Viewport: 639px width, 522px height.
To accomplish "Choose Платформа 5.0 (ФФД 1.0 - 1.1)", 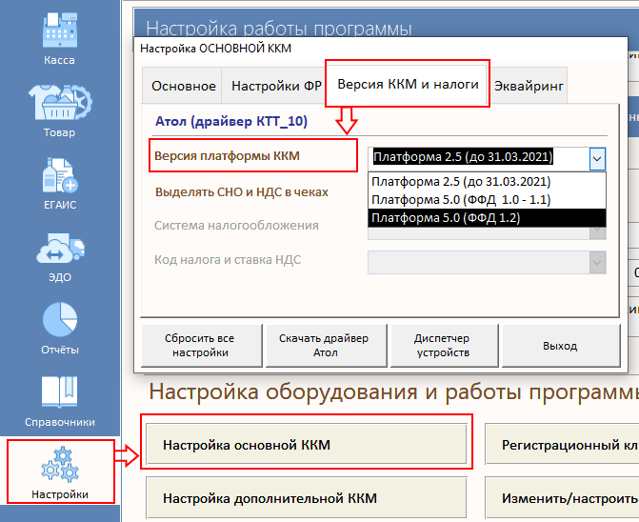I will click(462, 200).
